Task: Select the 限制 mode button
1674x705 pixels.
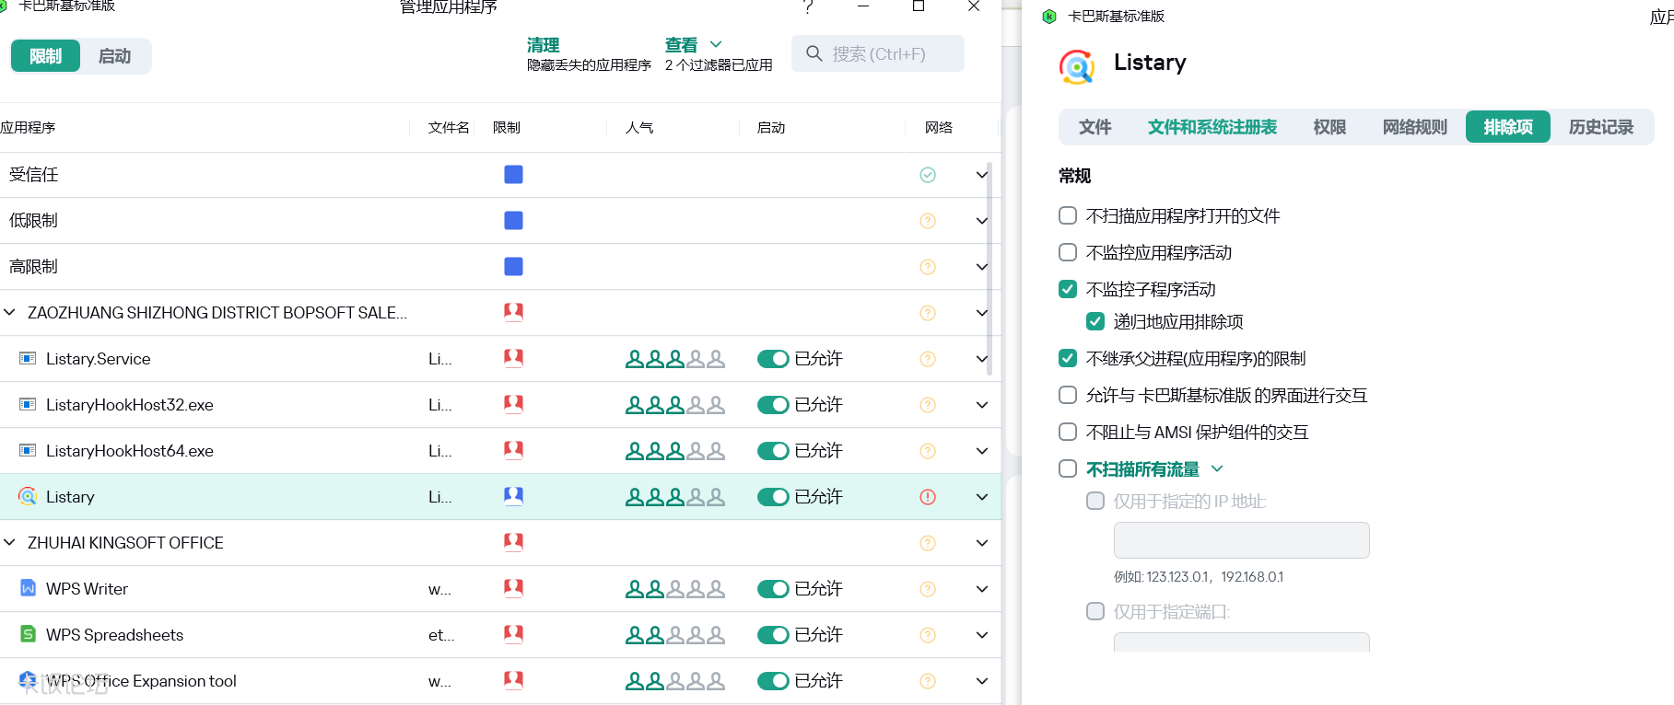Action: click(x=45, y=56)
